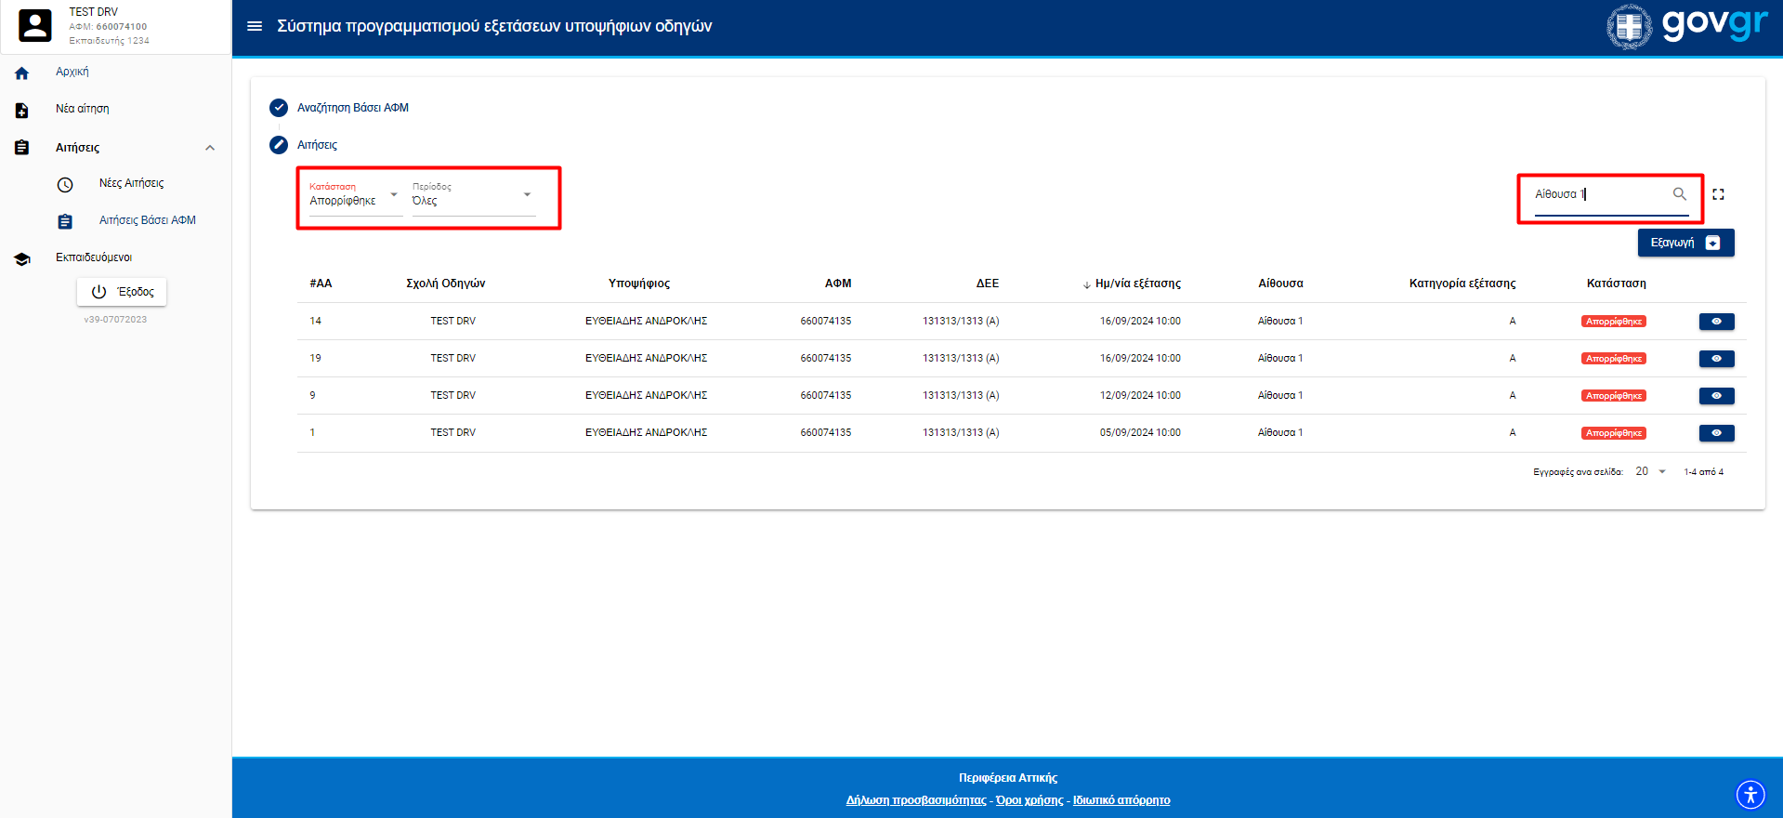This screenshot has width=1783, height=818.
Task: Click the Έξοδος logout button
Action: (x=122, y=292)
